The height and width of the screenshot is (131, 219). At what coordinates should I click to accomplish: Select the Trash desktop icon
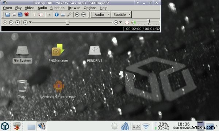(22, 89)
